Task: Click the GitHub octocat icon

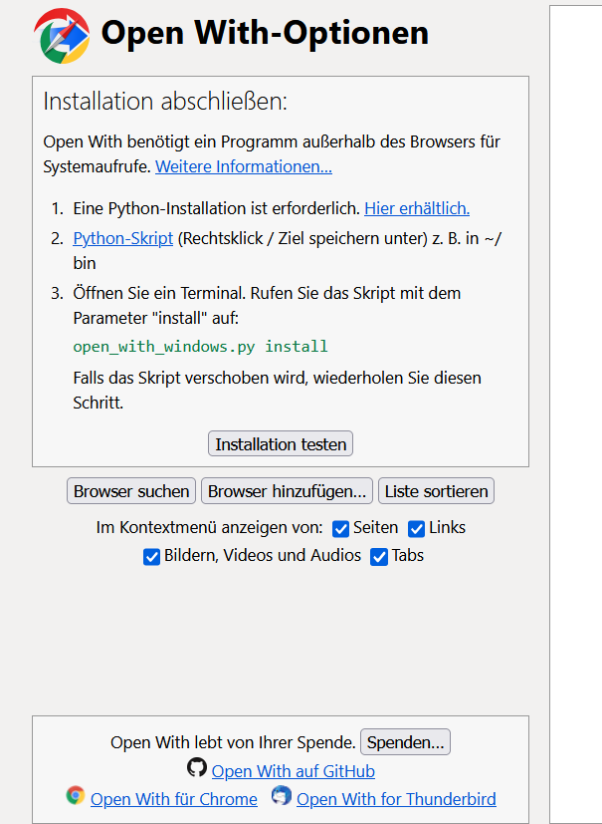Action: pos(197,768)
